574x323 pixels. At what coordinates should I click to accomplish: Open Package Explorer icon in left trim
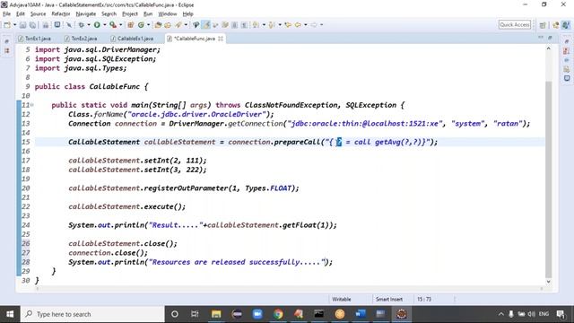tap(6, 51)
